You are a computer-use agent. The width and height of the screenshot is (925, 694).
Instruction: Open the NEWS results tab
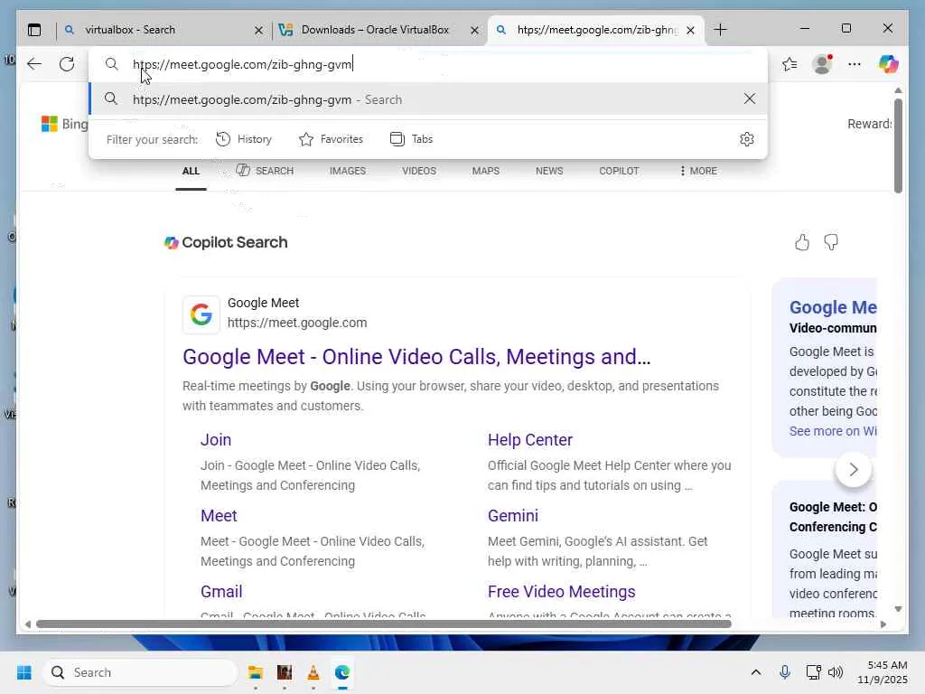(549, 171)
